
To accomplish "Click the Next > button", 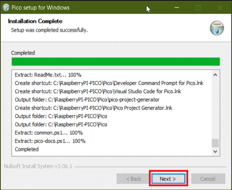I will [169, 179].
